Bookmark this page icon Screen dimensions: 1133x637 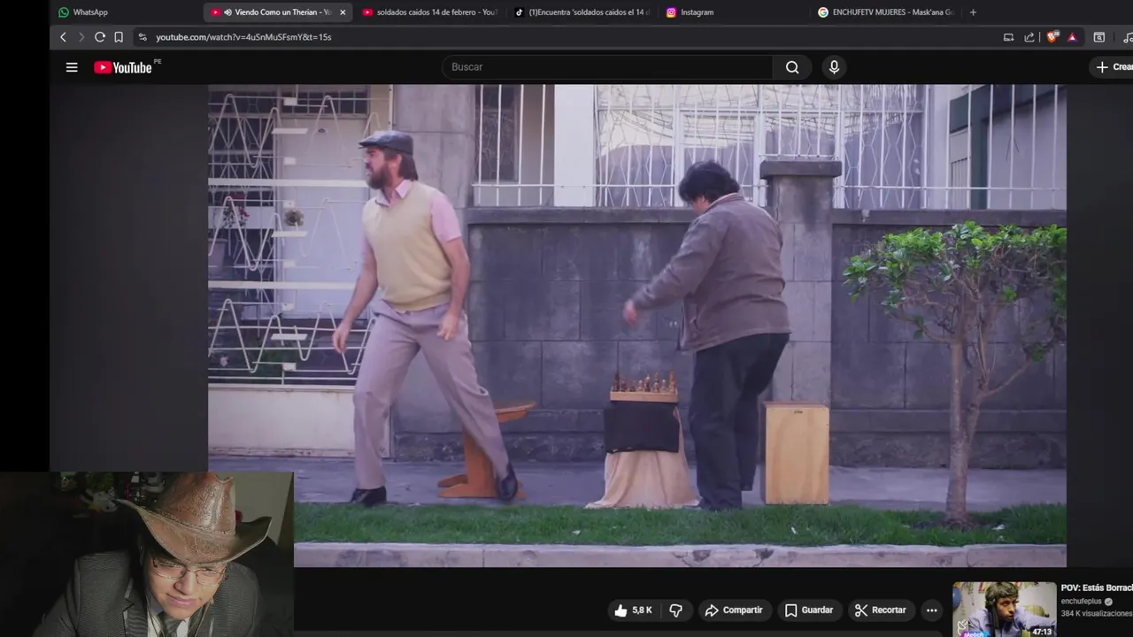119,37
